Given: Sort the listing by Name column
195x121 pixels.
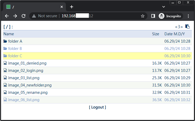Looking at the screenshot, I should coord(9,34).
